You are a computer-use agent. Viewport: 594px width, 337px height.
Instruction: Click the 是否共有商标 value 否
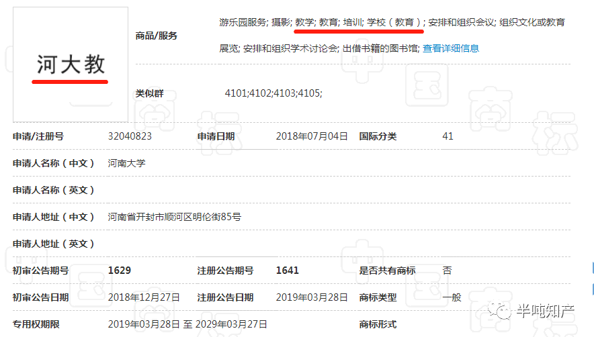(447, 271)
